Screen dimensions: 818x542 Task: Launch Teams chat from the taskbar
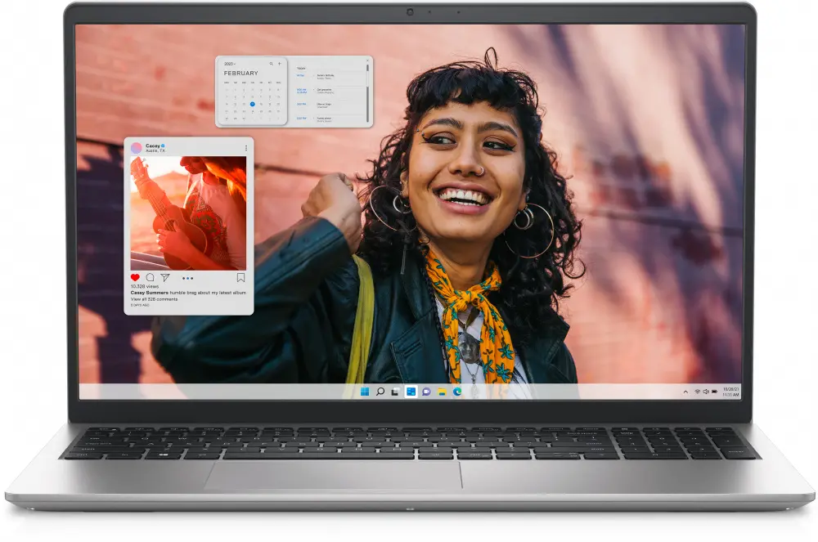click(x=425, y=391)
